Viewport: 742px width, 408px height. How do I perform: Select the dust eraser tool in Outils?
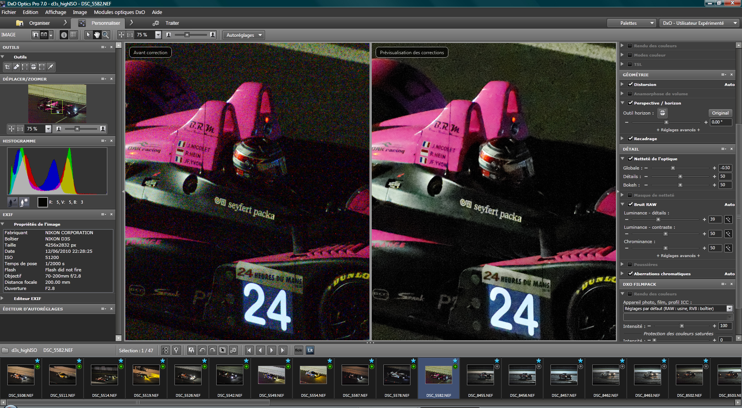coord(16,67)
